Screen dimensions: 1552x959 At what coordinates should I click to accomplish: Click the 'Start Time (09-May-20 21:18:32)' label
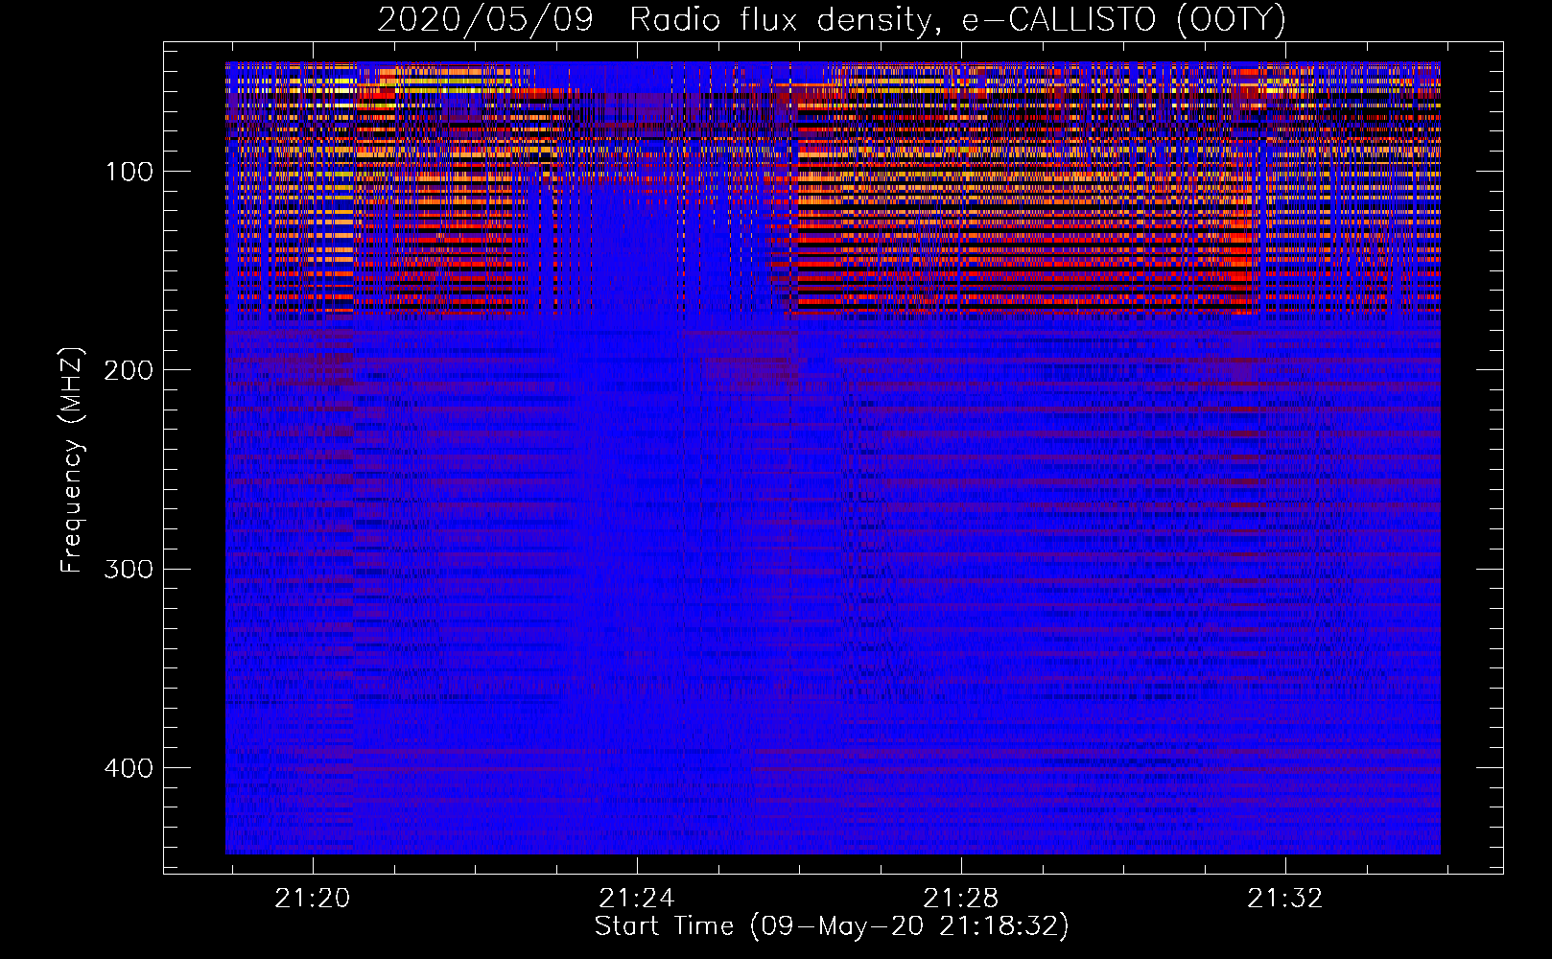831,926
